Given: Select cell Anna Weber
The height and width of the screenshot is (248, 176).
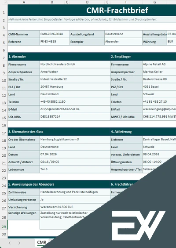Looking at the screenshot, I should [x=75, y=72].
